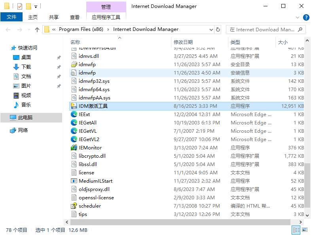Viewport: 311px width, 235px height.
Task: Select 视频 in navigation pane
Action: click(x=26, y=96)
